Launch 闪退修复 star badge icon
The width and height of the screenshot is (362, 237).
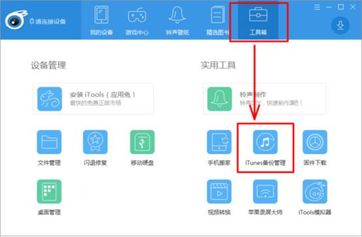(x=95, y=142)
